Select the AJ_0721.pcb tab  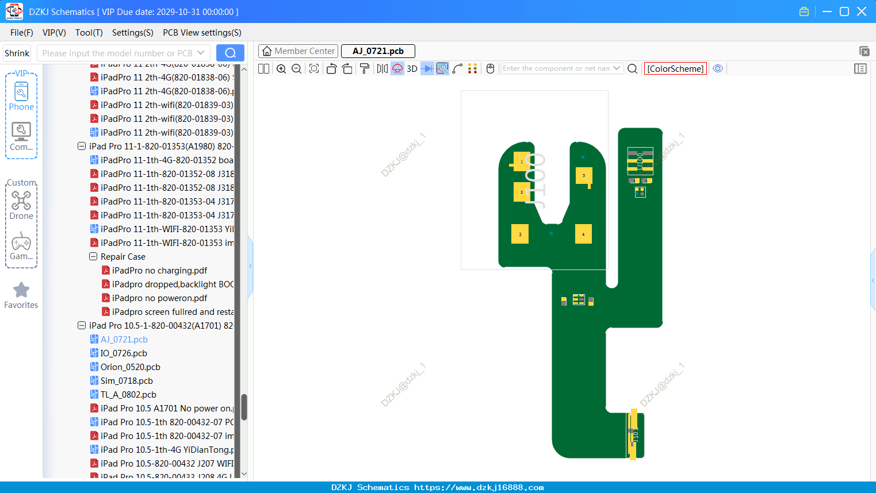click(x=378, y=51)
